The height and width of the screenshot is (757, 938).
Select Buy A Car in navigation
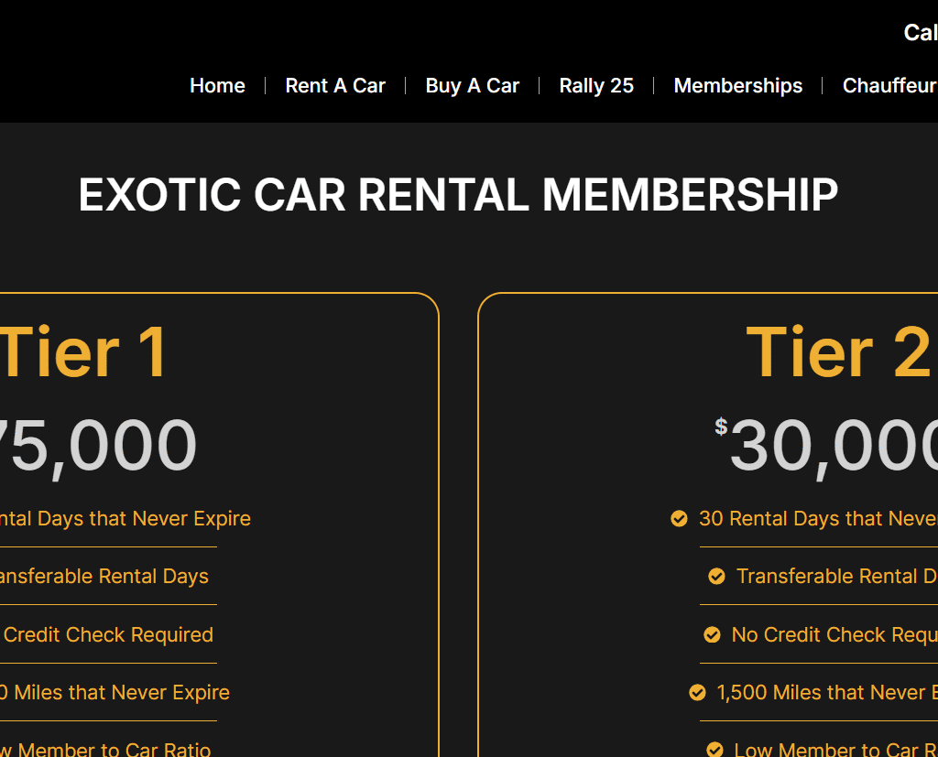[x=472, y=86]
